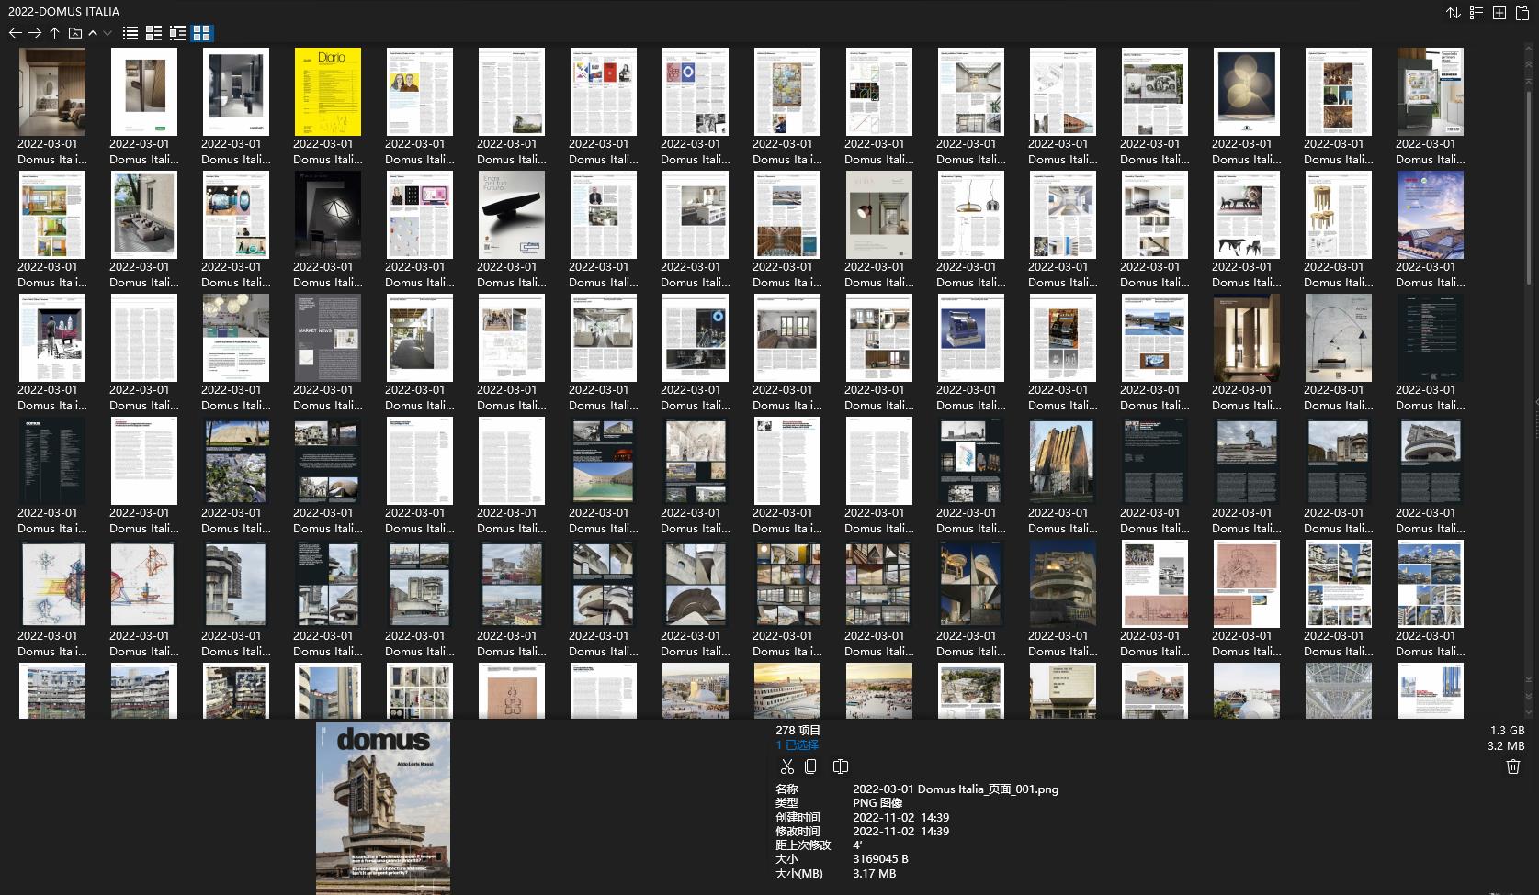The width and height of the screenshot is (1539, 895).
Task: Switch to list view mode
Action: pos(130,33)
